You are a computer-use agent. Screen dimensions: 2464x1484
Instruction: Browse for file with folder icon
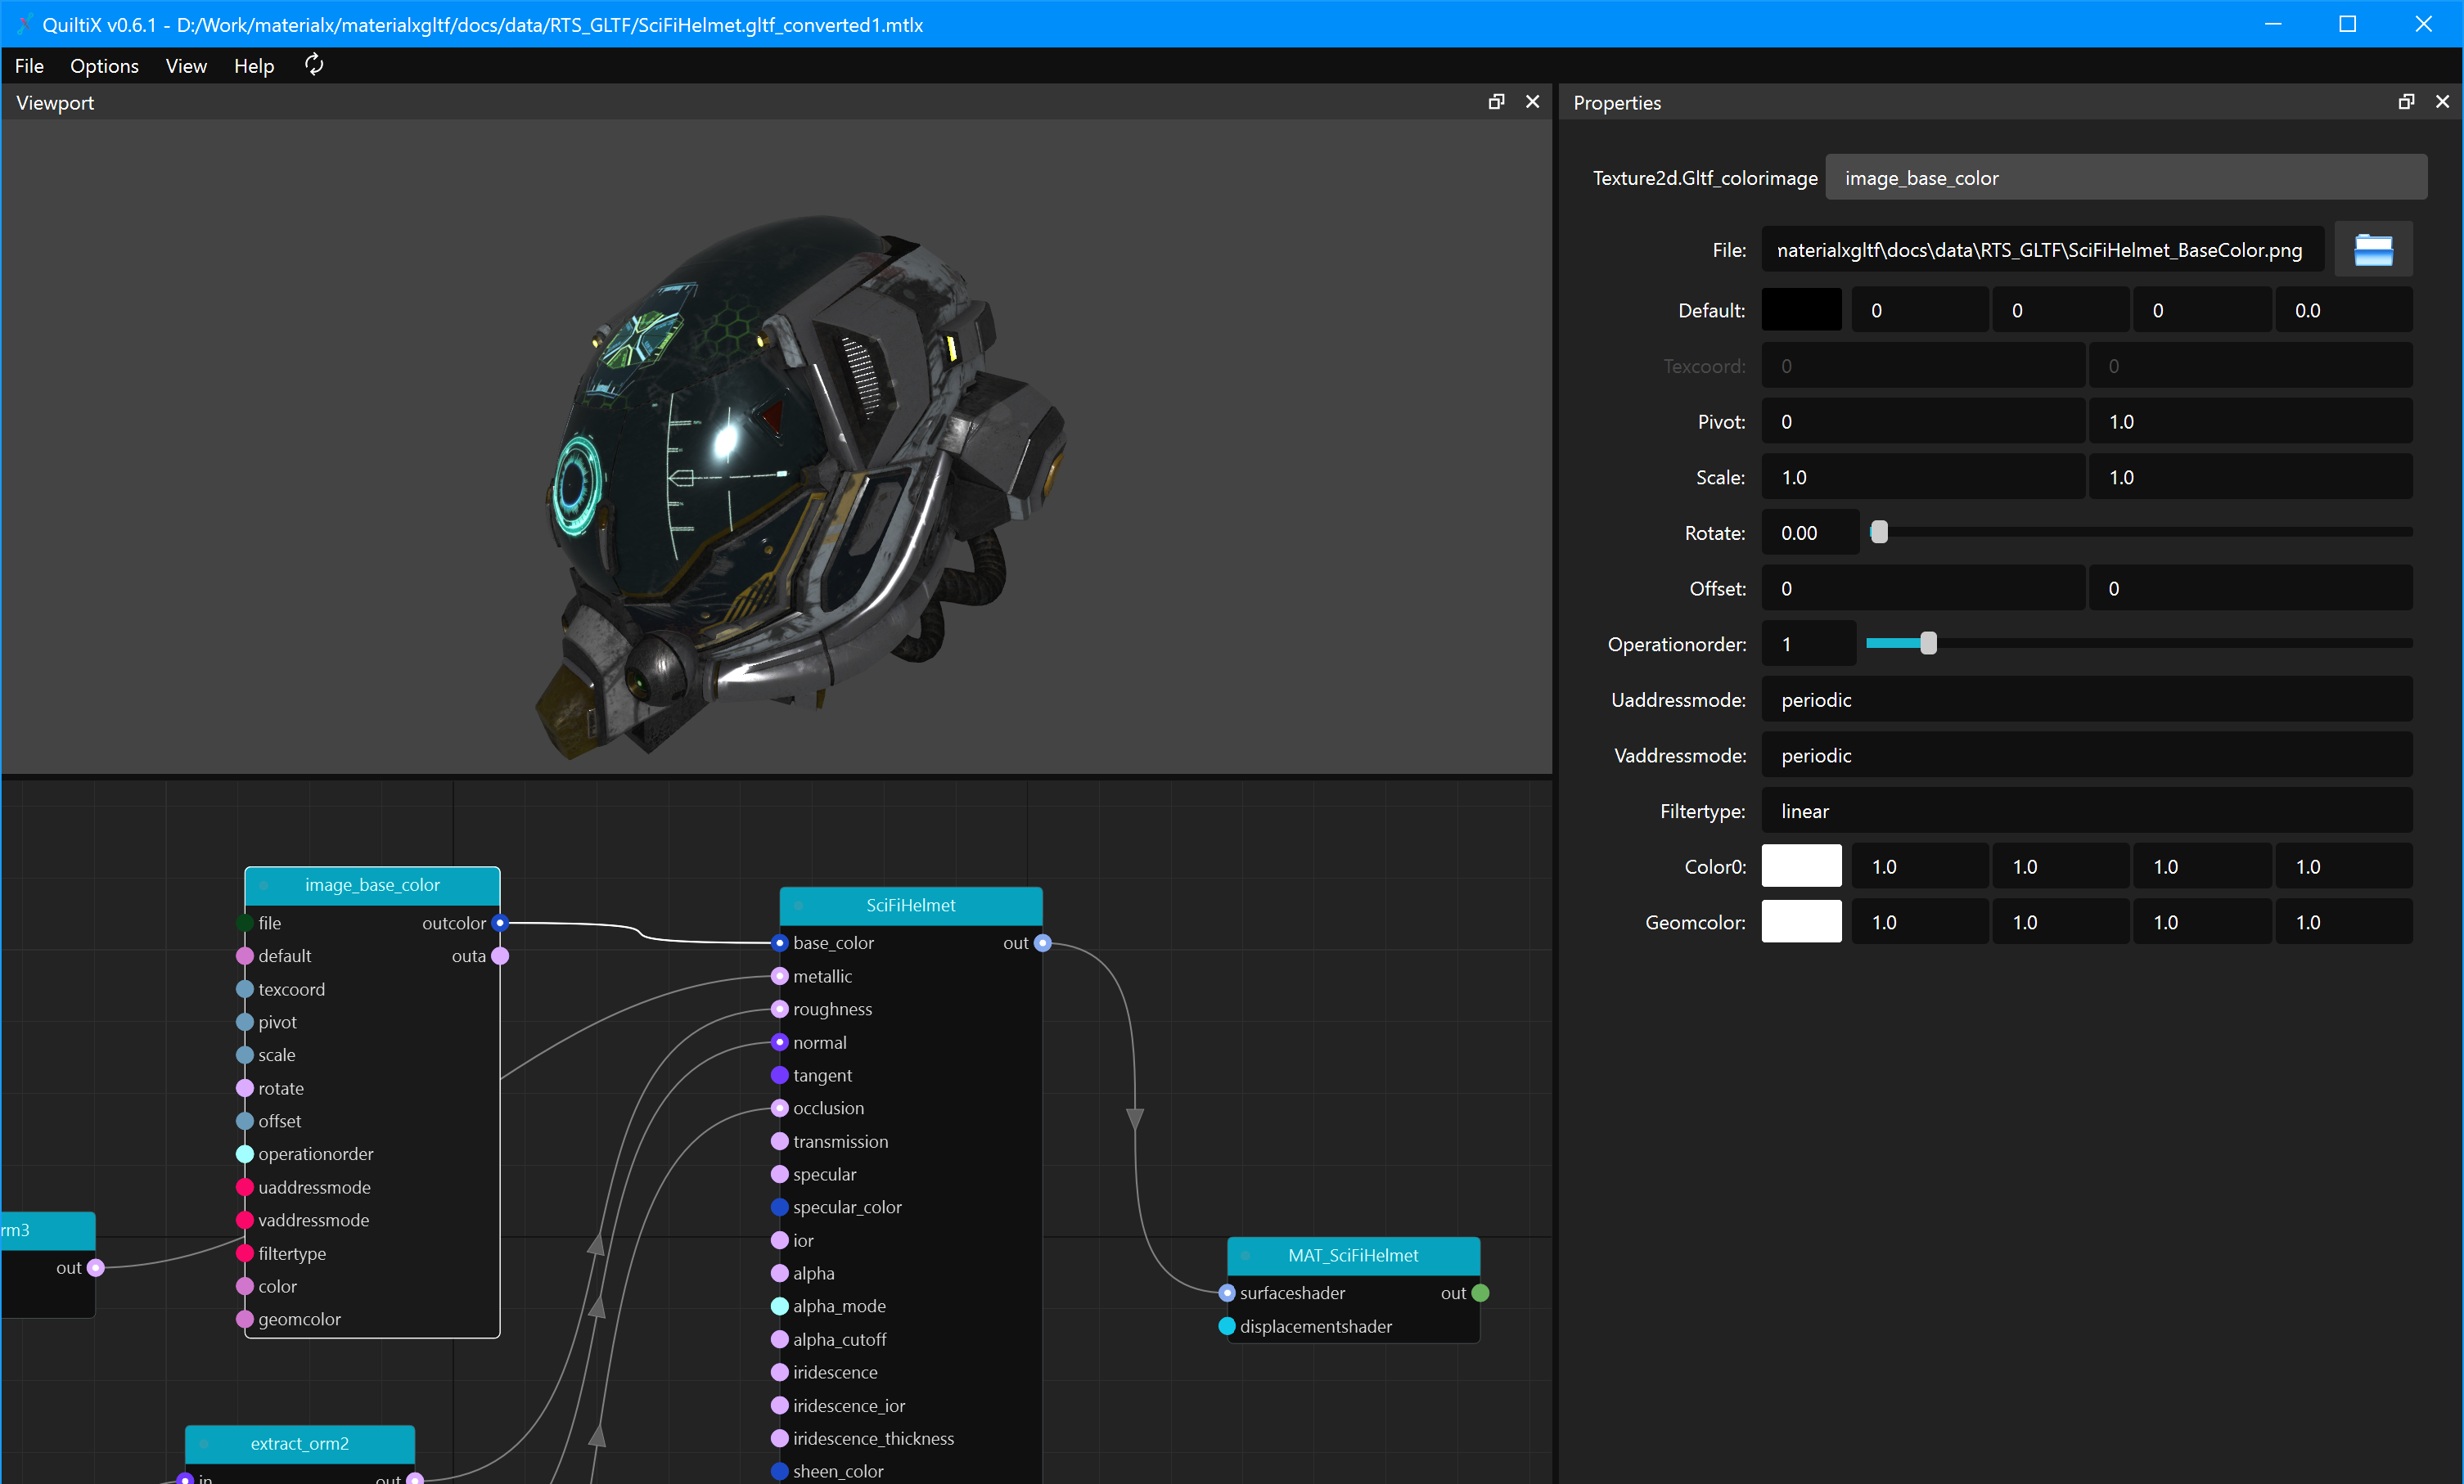pos(2373,250)
